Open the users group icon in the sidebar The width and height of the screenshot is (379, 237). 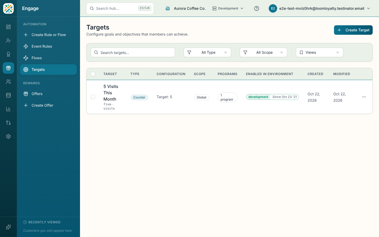[x=8, y=82]
